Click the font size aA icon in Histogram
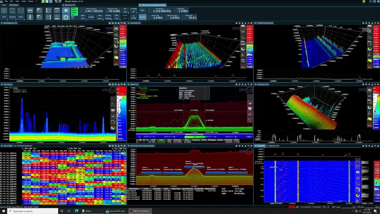 pos(113,116)
